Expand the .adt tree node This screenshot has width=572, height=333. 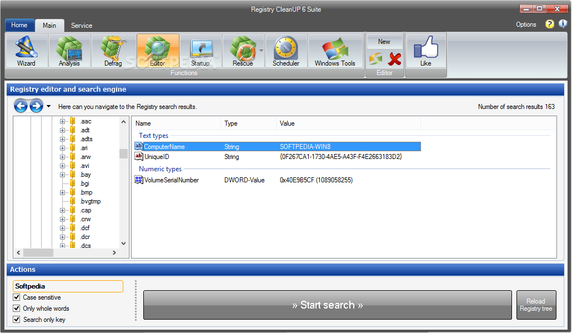pos(62,130)
